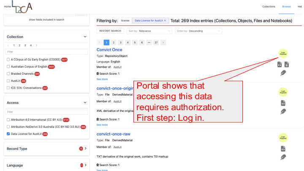Go to results page 3

(121, 43)
